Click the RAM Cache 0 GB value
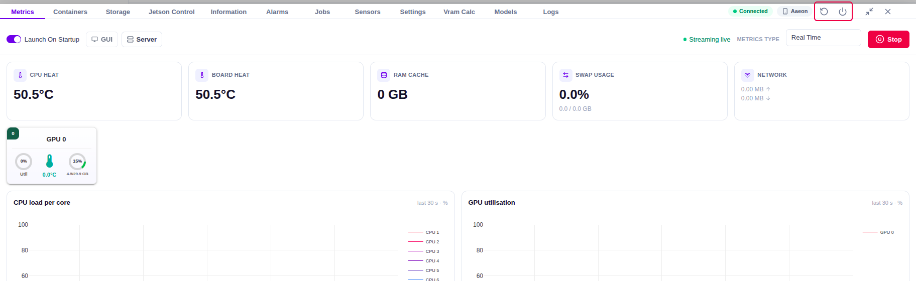Viewport: 916px width, 281px height. (x=392, y=94)
